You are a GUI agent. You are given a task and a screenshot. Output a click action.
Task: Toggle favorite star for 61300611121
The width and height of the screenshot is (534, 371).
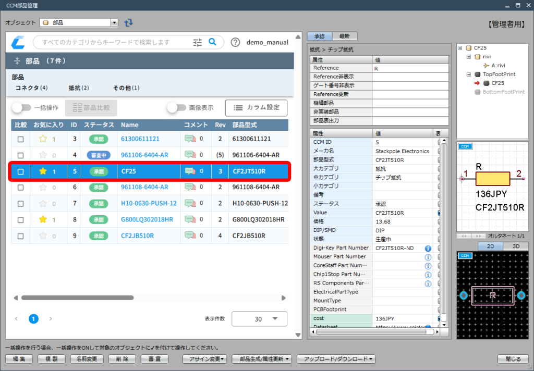tap(43, 139)
